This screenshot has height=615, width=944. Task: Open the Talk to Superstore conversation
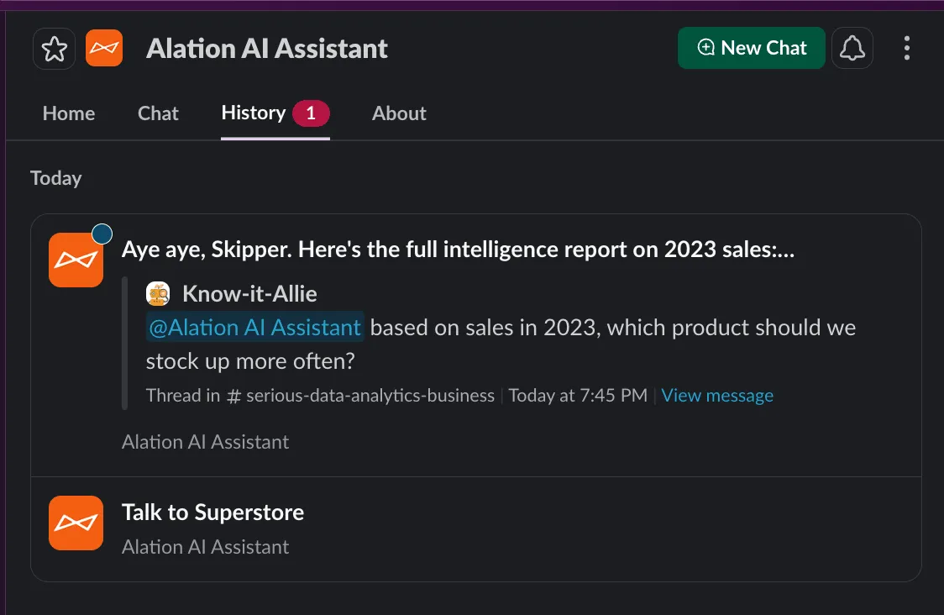212,512
